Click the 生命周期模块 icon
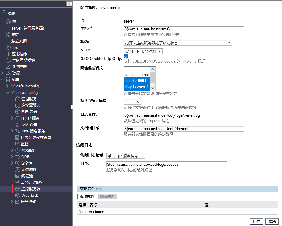Image resolution: width=282 pixels, height=226 pixels. [x=8, y=60]
